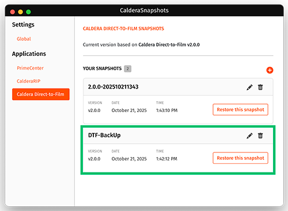Click the time value 1:43:10 PM
The image size is (288, 211).
click(167, 110)
